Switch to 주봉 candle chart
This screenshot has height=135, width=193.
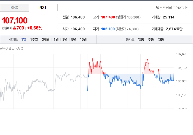pos(151,39)
